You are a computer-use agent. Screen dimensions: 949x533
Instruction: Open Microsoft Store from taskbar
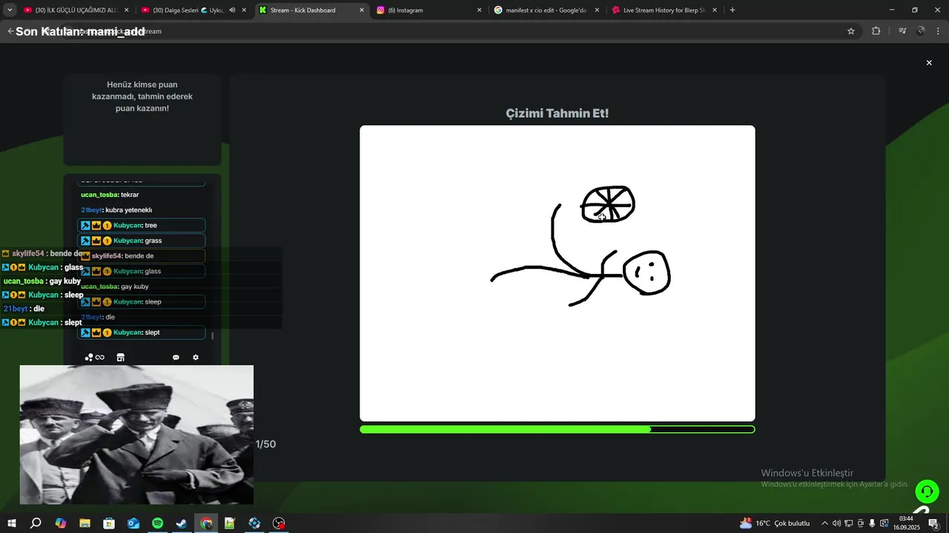pos(109,523)
